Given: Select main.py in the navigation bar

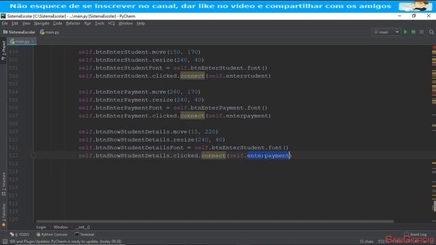Looking at the screenshot, I should [x=50, y=32].
